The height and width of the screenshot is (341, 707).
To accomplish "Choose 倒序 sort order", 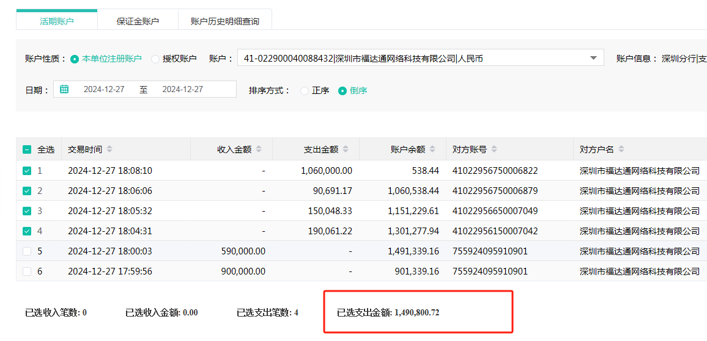I will (342, 90).
